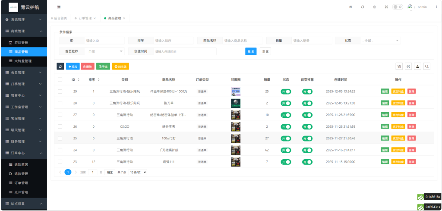The image size is (442, 211).
Task: Open the 状态 filter dropdown
Action: click(x=381, y=41)
